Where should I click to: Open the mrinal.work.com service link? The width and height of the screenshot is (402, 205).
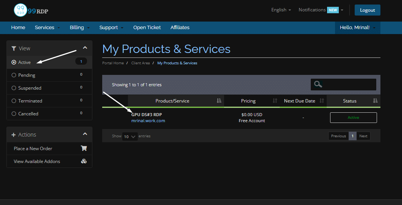tap(148, 121)
